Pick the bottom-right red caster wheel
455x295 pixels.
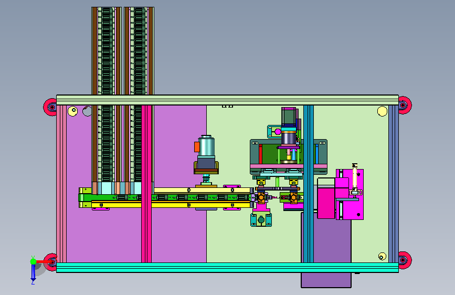tap(405, 260)
